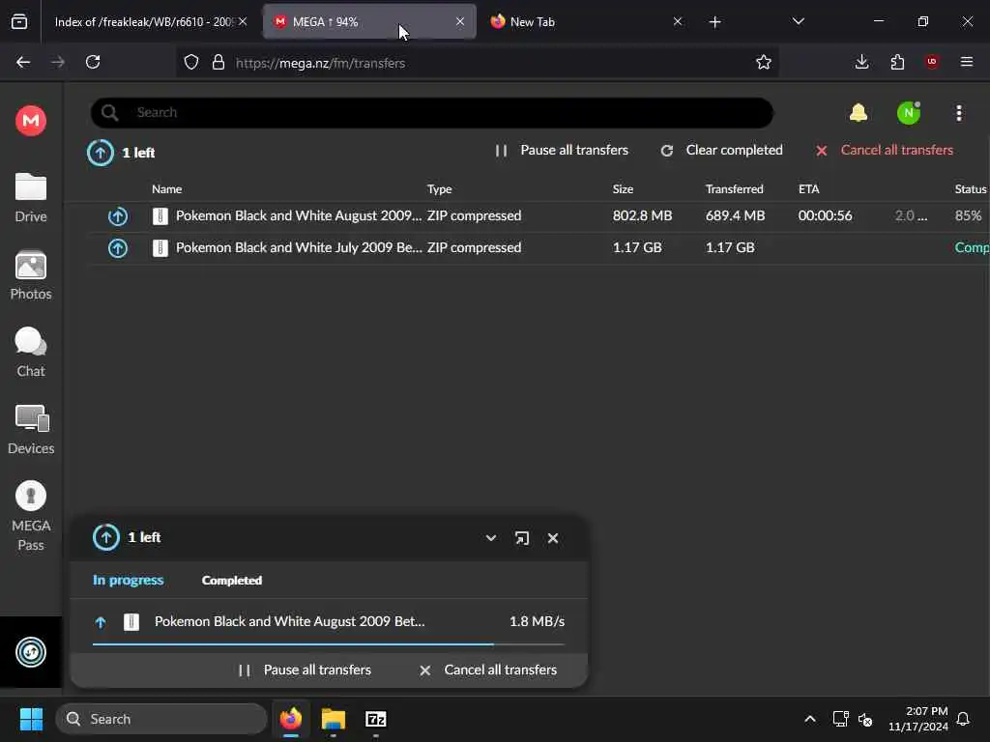This screenshot has width=990, height=742.
Task: Open the notifications bell
Action: coord(859,113)
